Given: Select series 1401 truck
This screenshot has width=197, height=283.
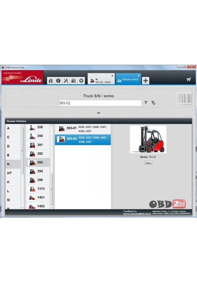Looking at the screenshot, I should (x=38, y=197).
